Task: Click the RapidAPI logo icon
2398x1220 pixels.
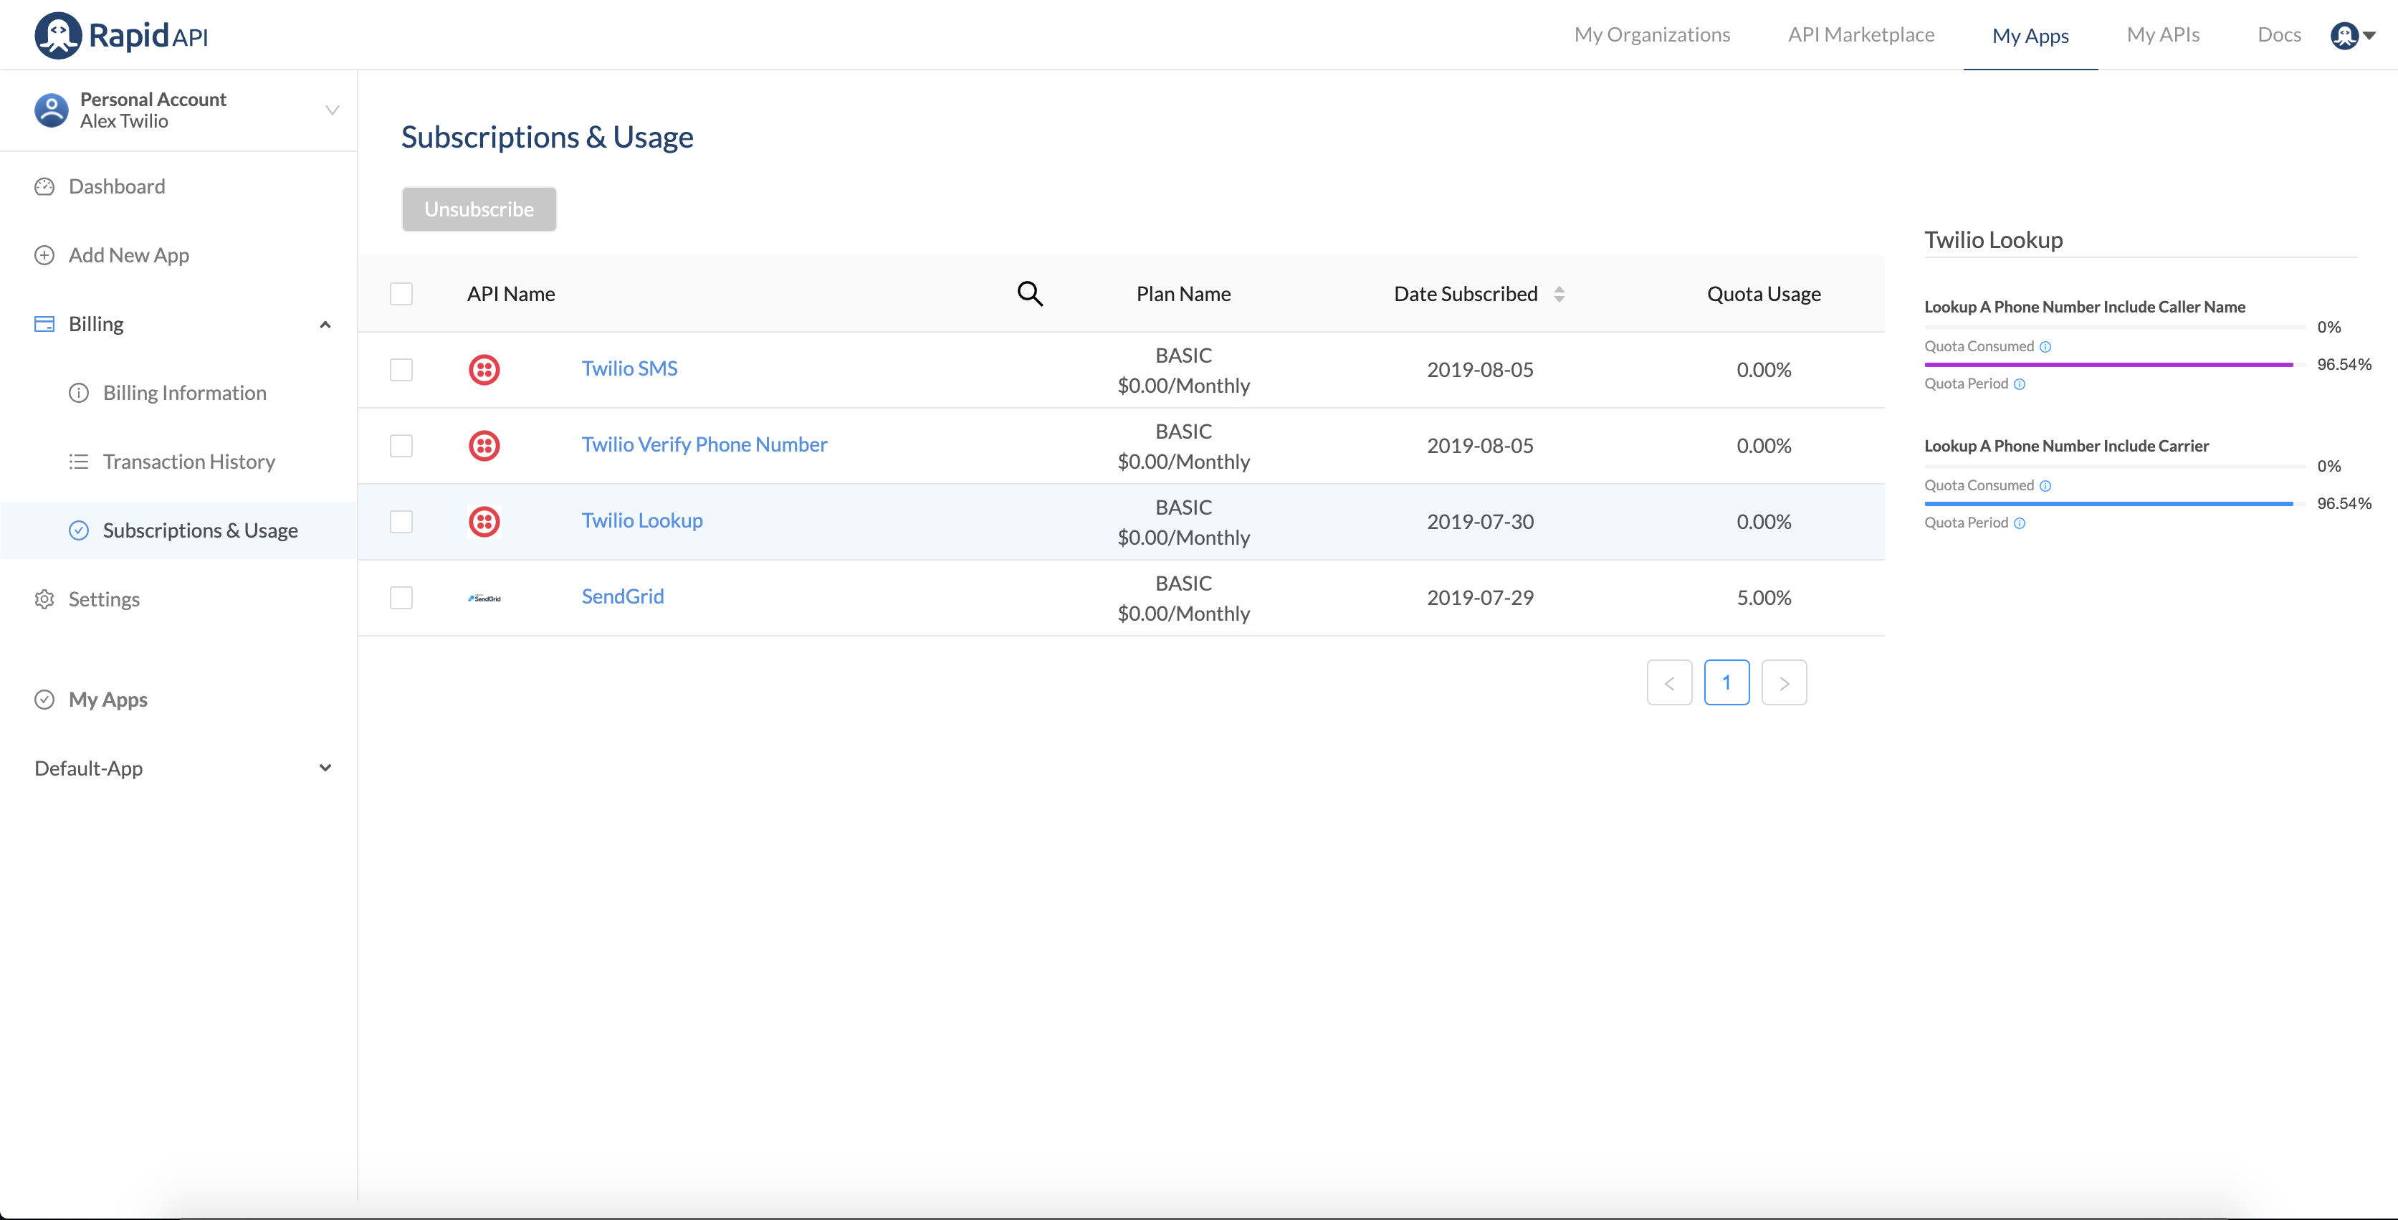Action: click(x=58, y=35)
